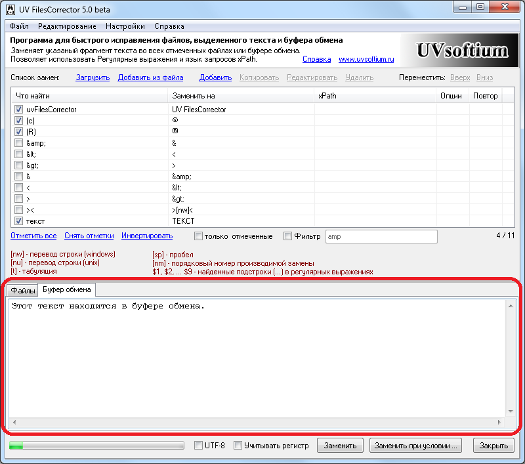The height and width of the screenshot is (464, 525).
Task: Check the >< to >[nw]< replacement row
Action: click(x=18, y=210)
